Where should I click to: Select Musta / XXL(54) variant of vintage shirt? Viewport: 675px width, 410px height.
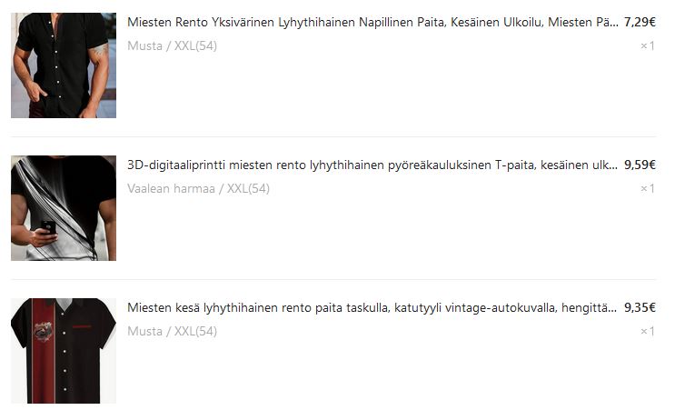pyautogui.click(x=173, y=331)
